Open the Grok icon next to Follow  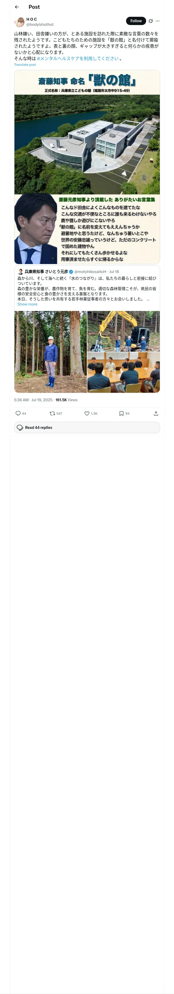click(x=151, y=21)
